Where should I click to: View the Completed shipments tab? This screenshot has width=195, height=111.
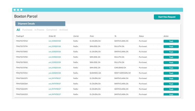[x=52, y=30]
